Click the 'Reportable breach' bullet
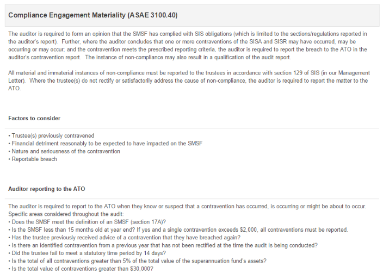This screenshot has height=279, width=383. (x=34, y=159)
